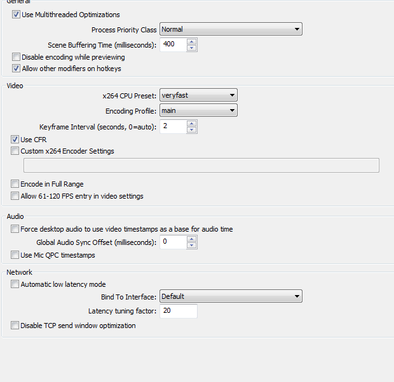
Task: Enable Automatic low latency mode
Action: pos(15,284)
